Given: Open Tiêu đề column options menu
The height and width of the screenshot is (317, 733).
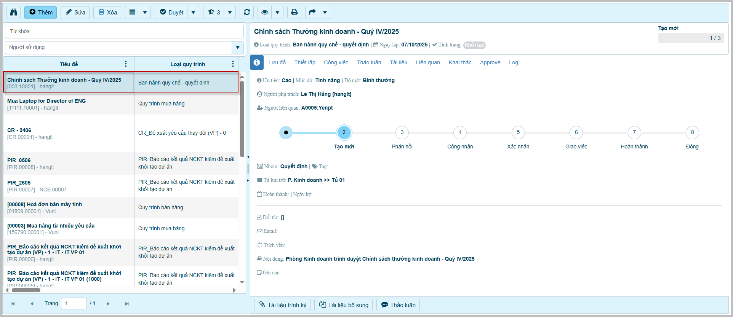Looking at the screenshot, I should coord(126,64).
